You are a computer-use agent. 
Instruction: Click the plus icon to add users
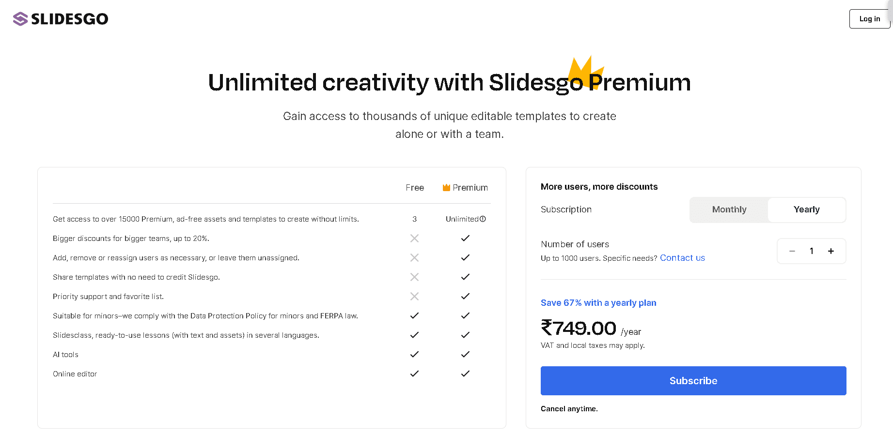(x=831, y=251)
